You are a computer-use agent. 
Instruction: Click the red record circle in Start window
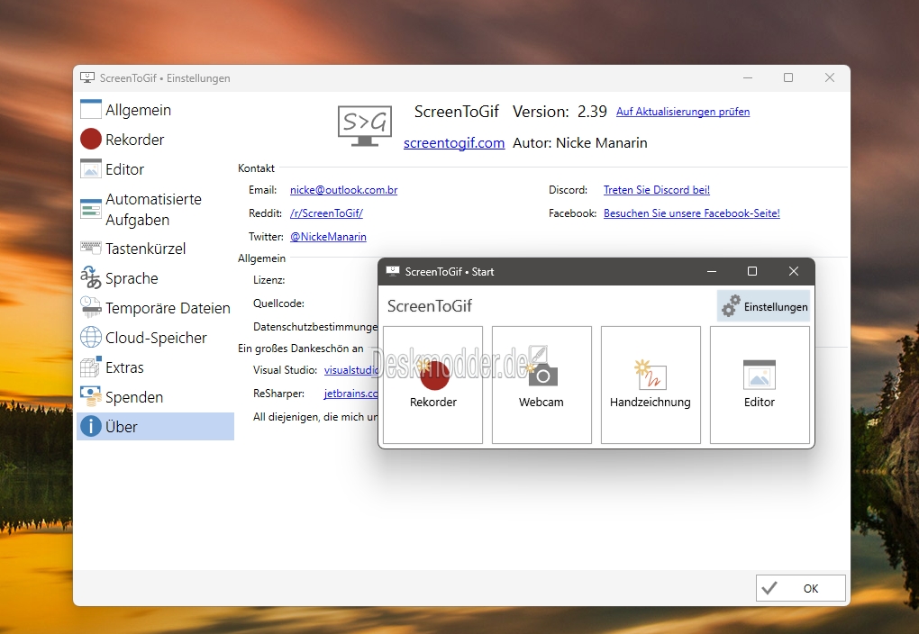(x=434, y=375)
